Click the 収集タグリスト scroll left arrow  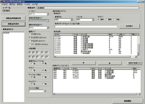click(54, 94)
